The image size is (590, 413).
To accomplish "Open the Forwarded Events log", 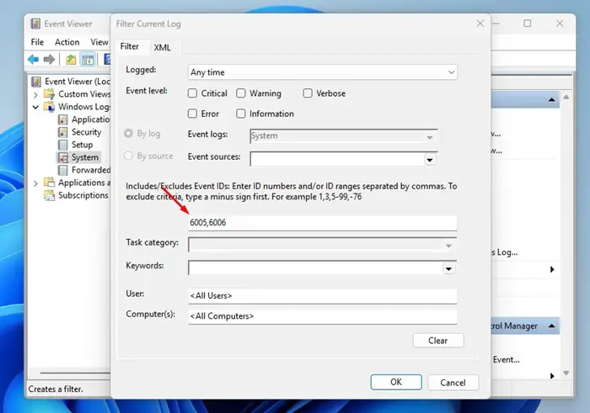I will point(91,170).
